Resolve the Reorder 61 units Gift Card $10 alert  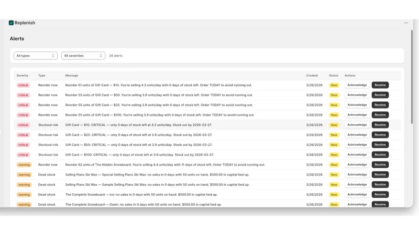point(380,85)
